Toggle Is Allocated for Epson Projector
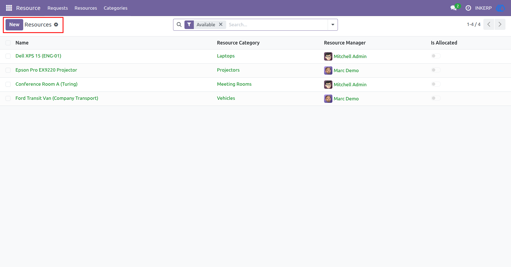The width and height of the screenshot is (511, 267). coord(436,70)
